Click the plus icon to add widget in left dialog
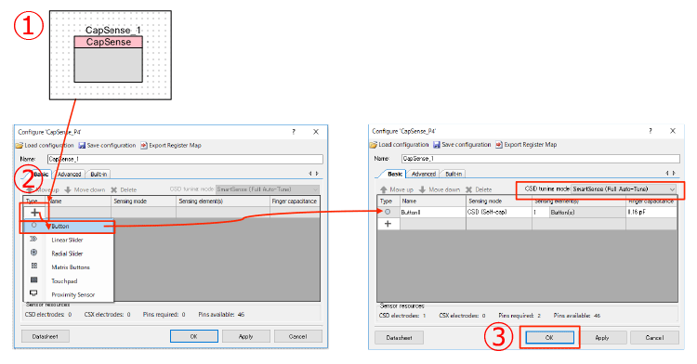697x364 pixels. [34, 213]
